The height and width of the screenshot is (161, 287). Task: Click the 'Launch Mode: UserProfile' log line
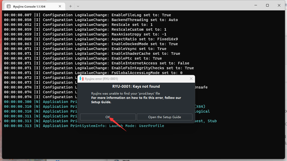coord(84,126)
